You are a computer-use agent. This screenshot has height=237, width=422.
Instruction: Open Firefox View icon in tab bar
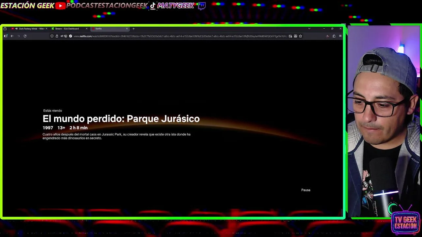click(x=5, y=29)
